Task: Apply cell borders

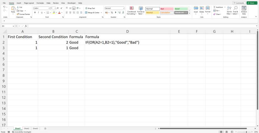Action: point(48,13)
